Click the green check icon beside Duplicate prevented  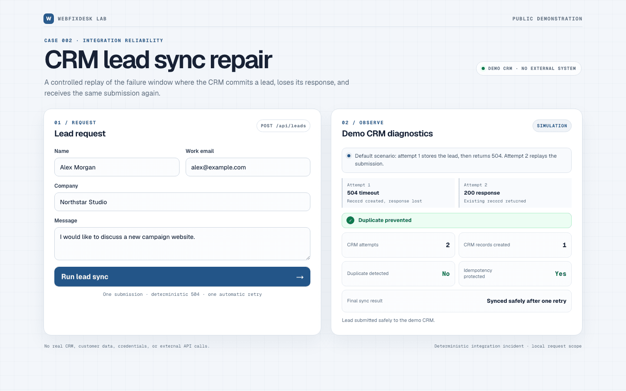pos(350,220)
